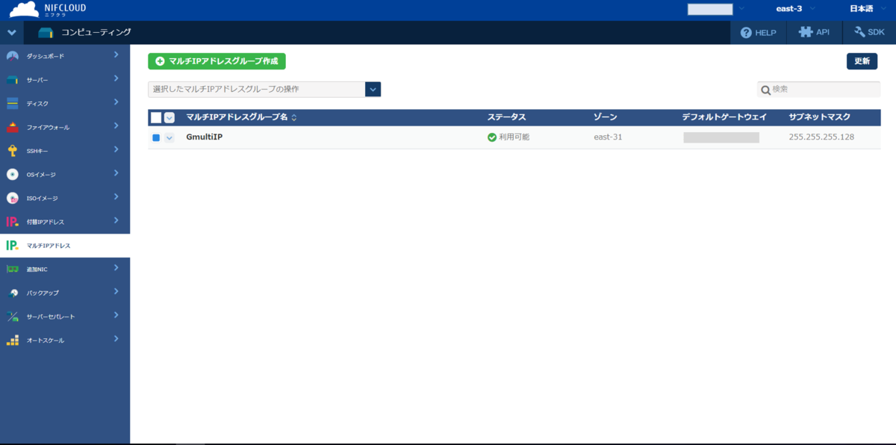Expand the ダッシュボード submenu chevron
The height and width of the screenshot is (445, 896).
coord(116,55)
